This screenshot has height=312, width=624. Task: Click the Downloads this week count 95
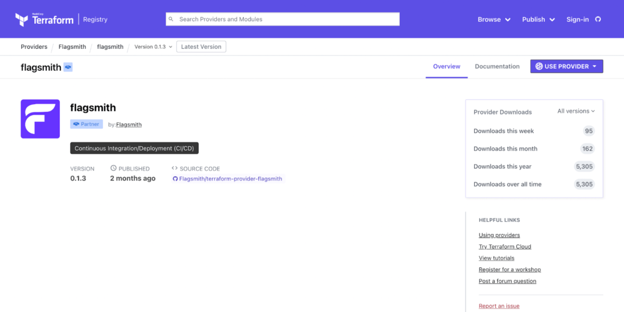coord(589,131)
